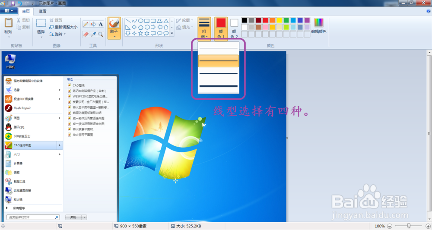Pick the third line thickness option
The width and height of the screenshot is (432, 230).
[x=219, y=73]
